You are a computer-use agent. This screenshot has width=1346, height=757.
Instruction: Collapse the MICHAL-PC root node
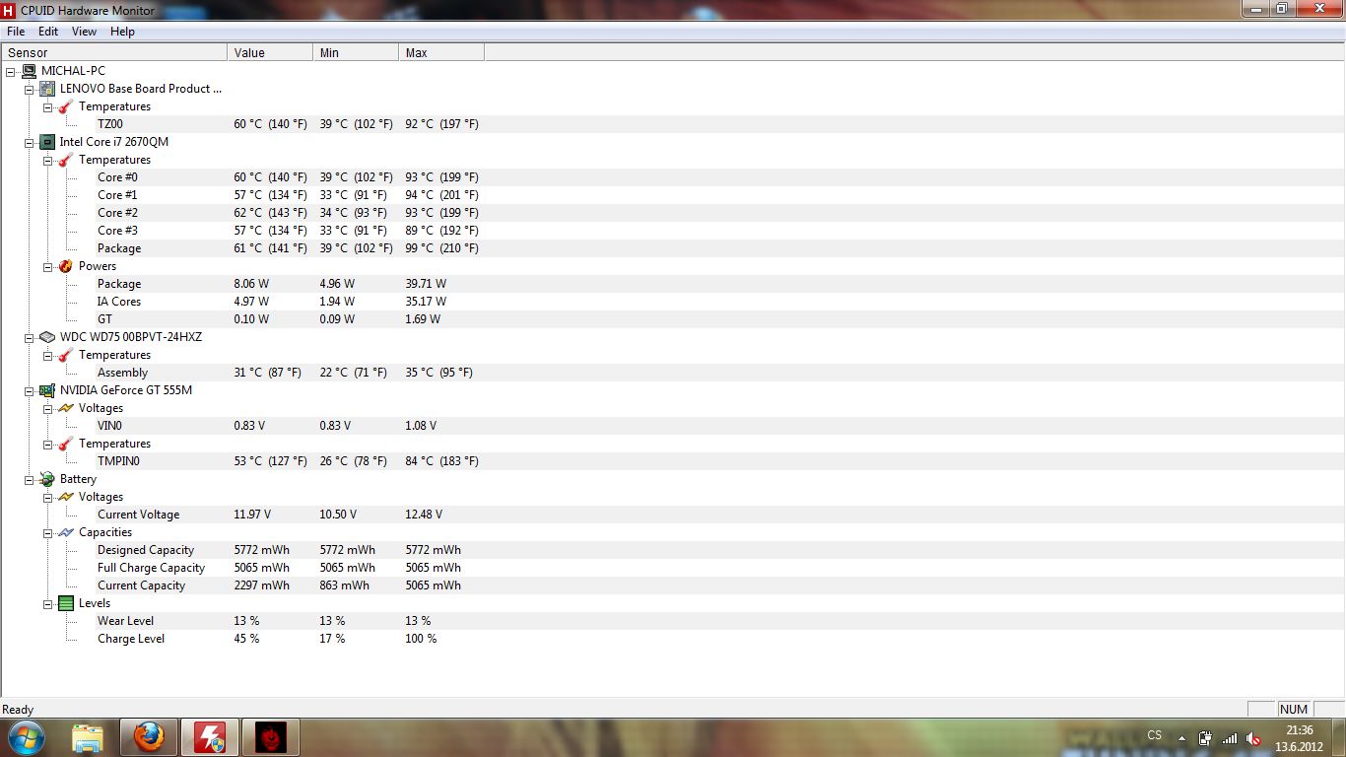(x=11, y=71)
